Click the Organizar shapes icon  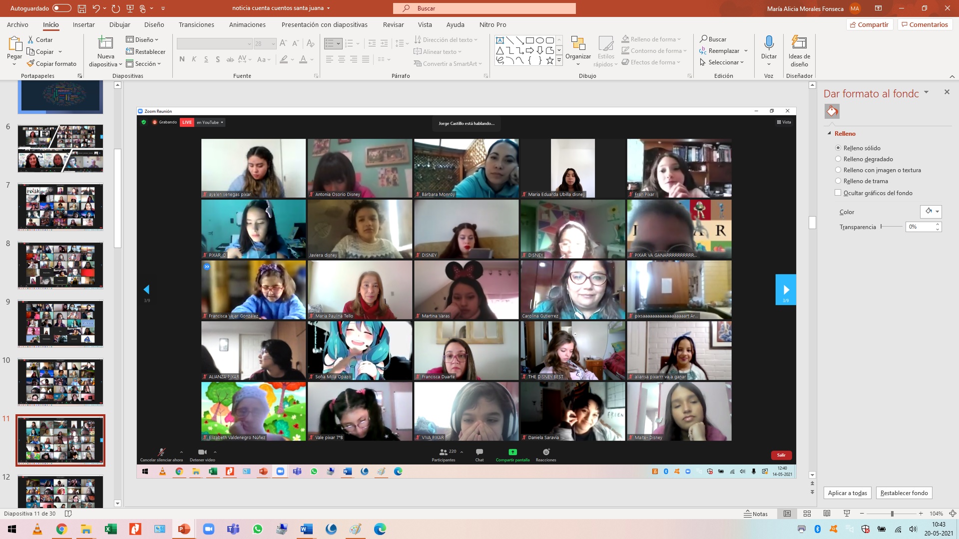pyautogui.click(x=578, y=43)
